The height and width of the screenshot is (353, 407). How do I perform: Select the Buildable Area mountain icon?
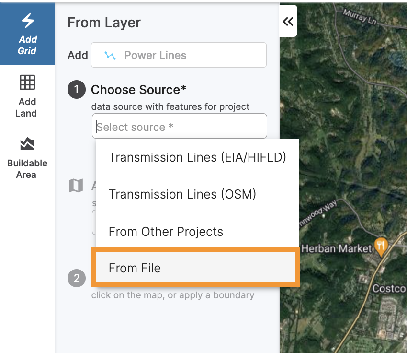pyautogui.click(x=27, y=143)
